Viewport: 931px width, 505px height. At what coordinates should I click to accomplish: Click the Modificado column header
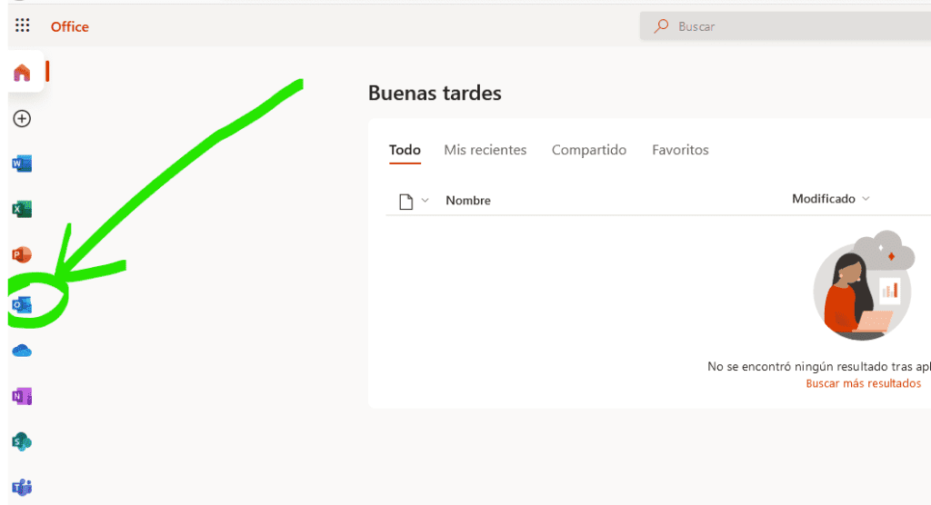pos(824,199)
